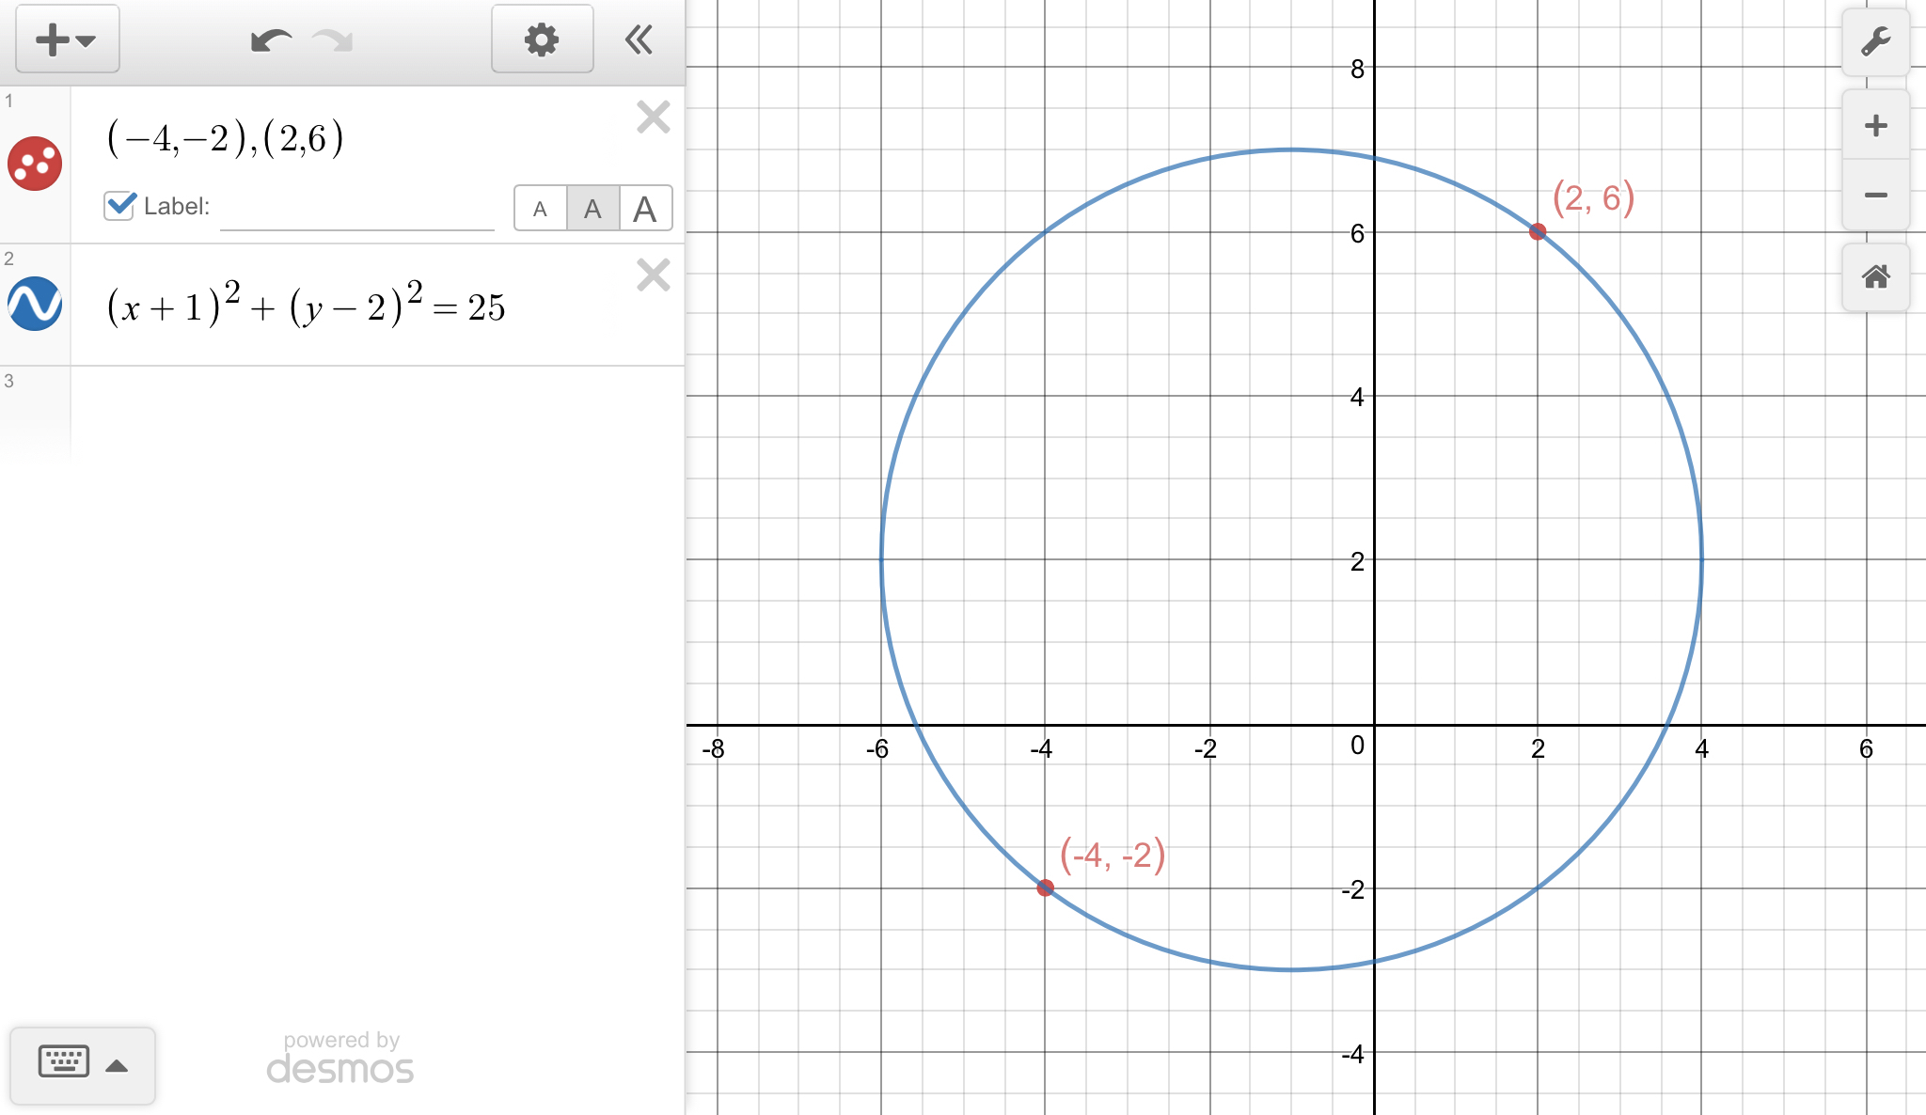Viewport: 1926px width, 1115px height.
Task: Click the label text input field
Action: 357,209
